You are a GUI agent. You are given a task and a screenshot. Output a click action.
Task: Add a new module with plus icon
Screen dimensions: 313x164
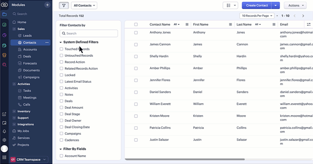point(47,5)
